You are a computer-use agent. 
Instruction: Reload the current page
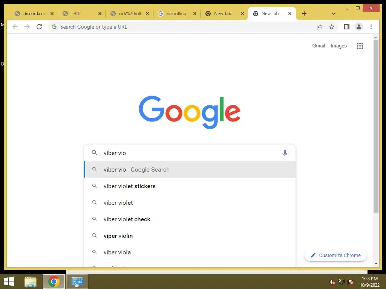[39, 27]
